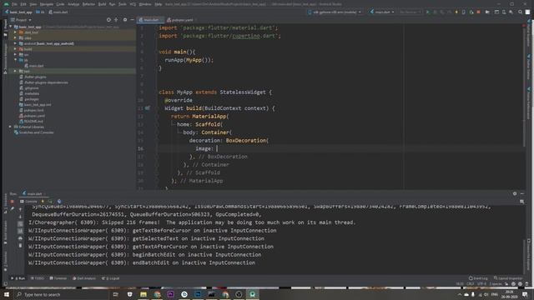Open the Logcat tool window

[x=111, y=278]
